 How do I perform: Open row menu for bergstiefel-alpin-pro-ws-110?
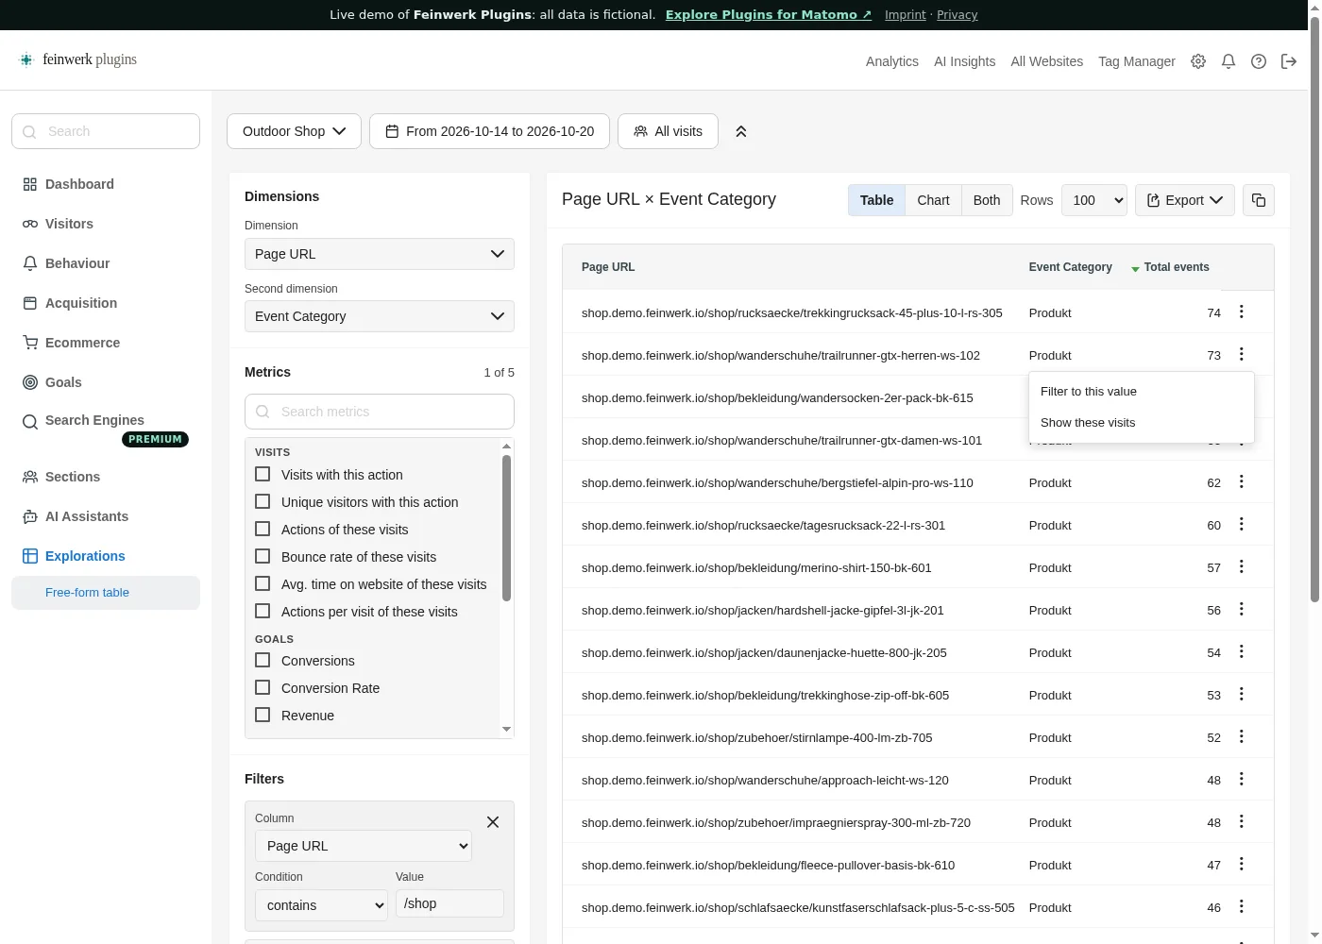pos(1242,481)
